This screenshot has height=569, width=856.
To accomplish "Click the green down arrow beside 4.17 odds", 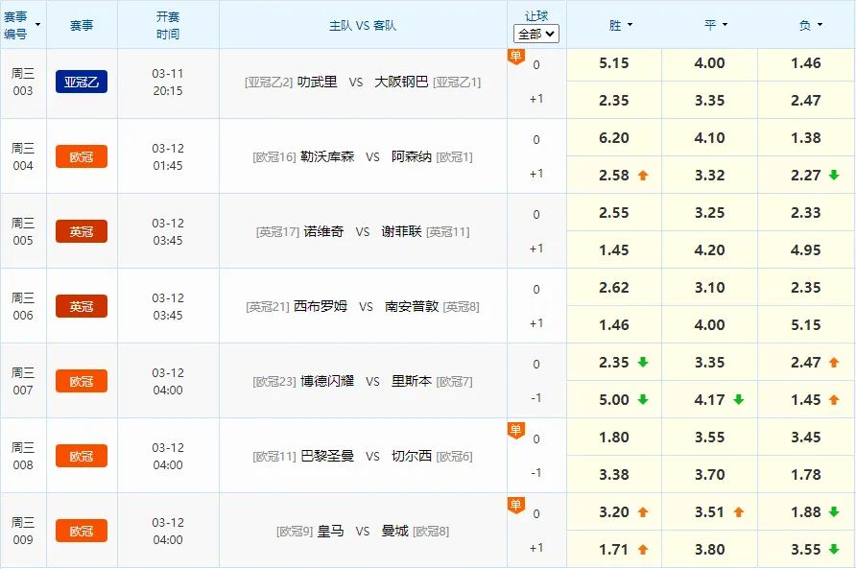I will coord(738,400).
